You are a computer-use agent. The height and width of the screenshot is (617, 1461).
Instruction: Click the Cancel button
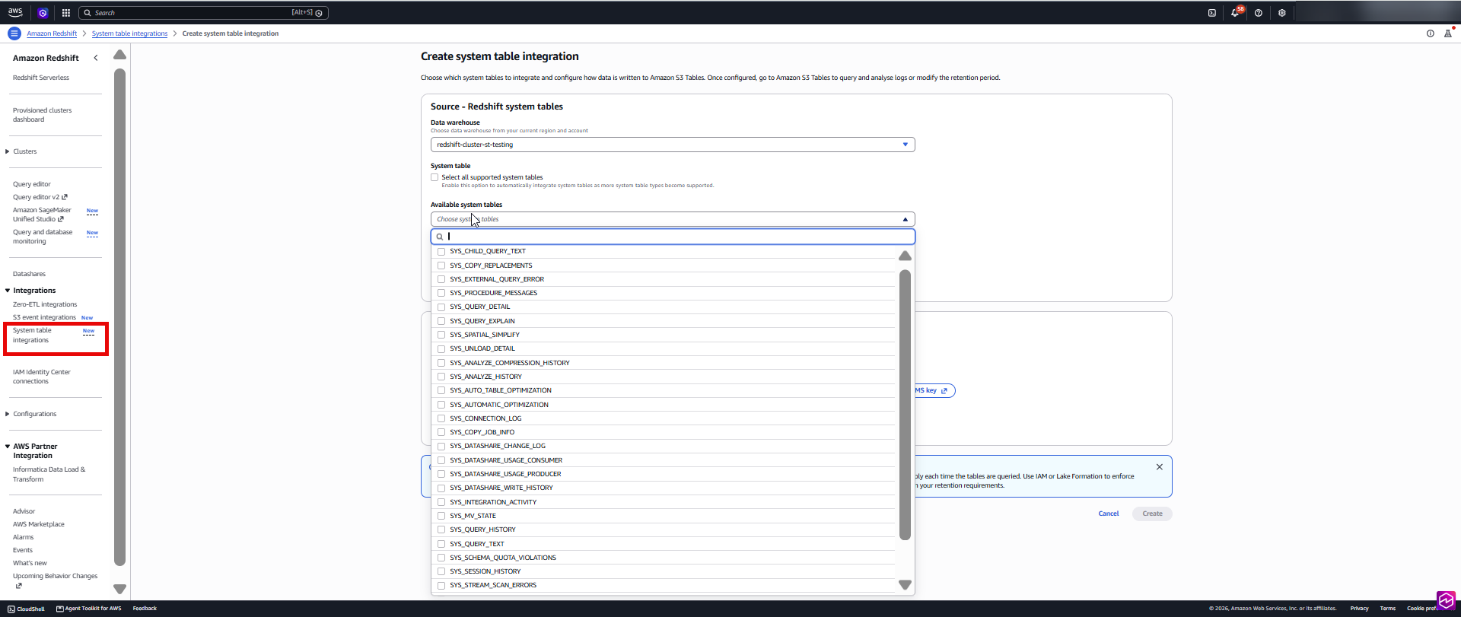[1109, 514]
